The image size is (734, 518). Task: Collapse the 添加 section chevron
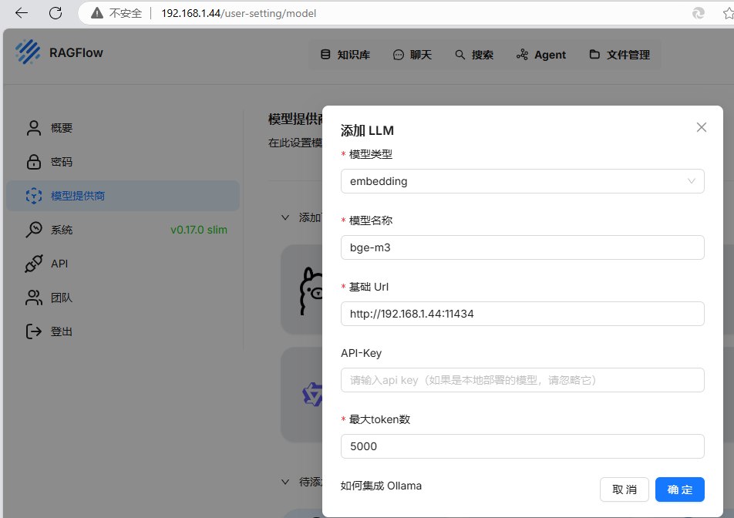285,217
